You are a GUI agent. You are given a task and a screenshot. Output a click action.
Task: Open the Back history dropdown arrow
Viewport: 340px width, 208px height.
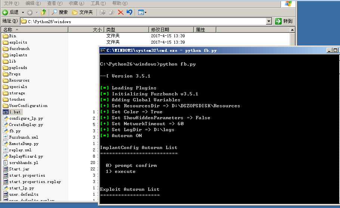tap(23, 12)
